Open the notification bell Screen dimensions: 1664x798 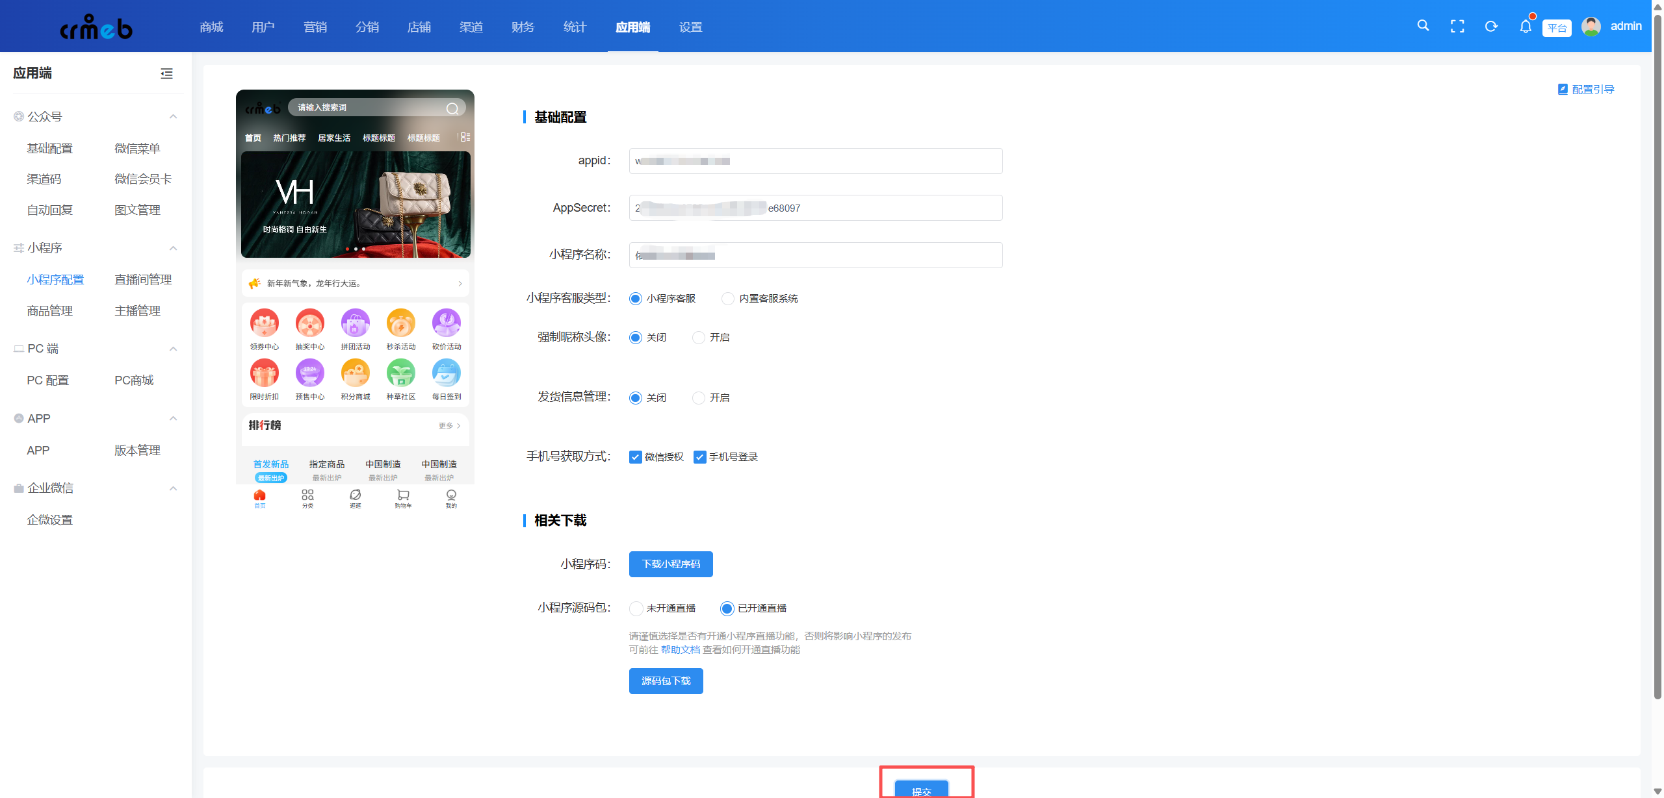pyautogui.click(x=1525, y=27)
